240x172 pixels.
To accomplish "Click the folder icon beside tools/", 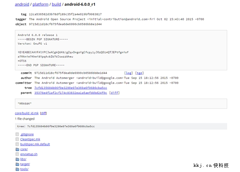I will click(x=17, y=169).
